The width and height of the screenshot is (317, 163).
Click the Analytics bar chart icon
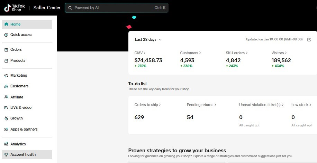click(6, 144)
